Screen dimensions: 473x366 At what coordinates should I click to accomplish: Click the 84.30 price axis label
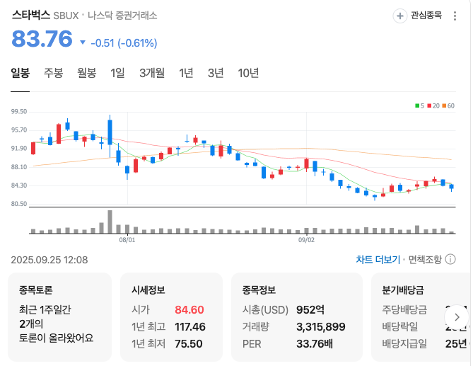pyautogui.click(x=19, y=185)
